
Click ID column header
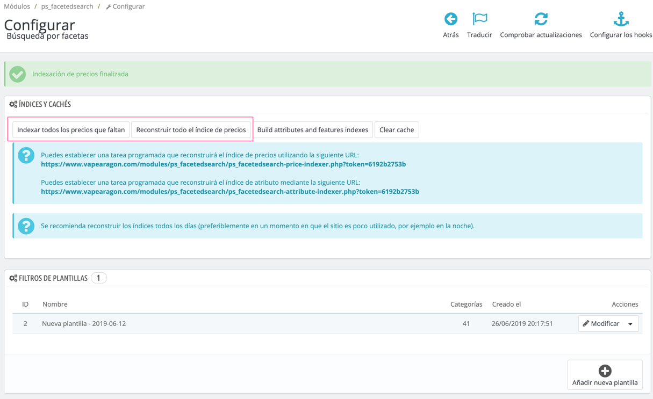point(25,304)
